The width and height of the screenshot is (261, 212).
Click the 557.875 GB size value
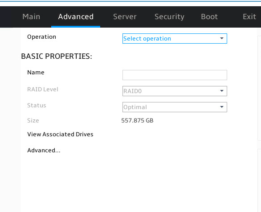point(137,121)
